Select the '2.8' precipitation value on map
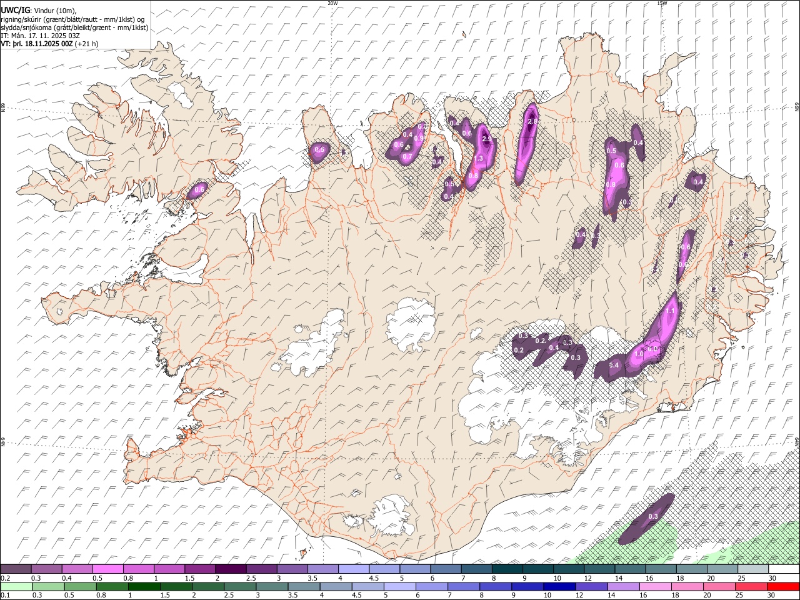The height and width of the screenshot is (600, 800). [x=532, y=121]
